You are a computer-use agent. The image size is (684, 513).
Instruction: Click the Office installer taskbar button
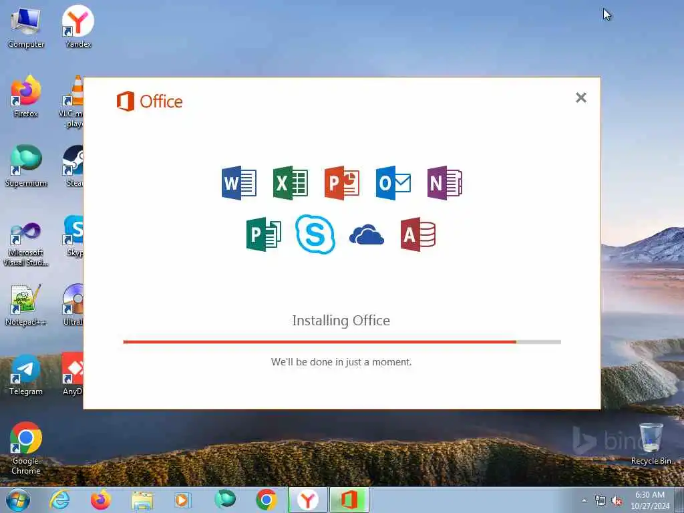(349, 500)
